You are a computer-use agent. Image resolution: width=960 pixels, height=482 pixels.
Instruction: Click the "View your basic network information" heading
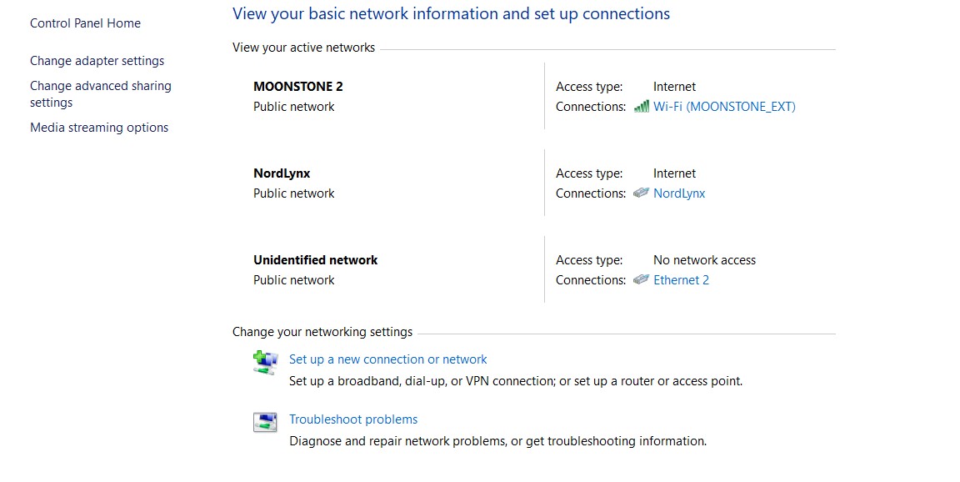coord(451,13)
